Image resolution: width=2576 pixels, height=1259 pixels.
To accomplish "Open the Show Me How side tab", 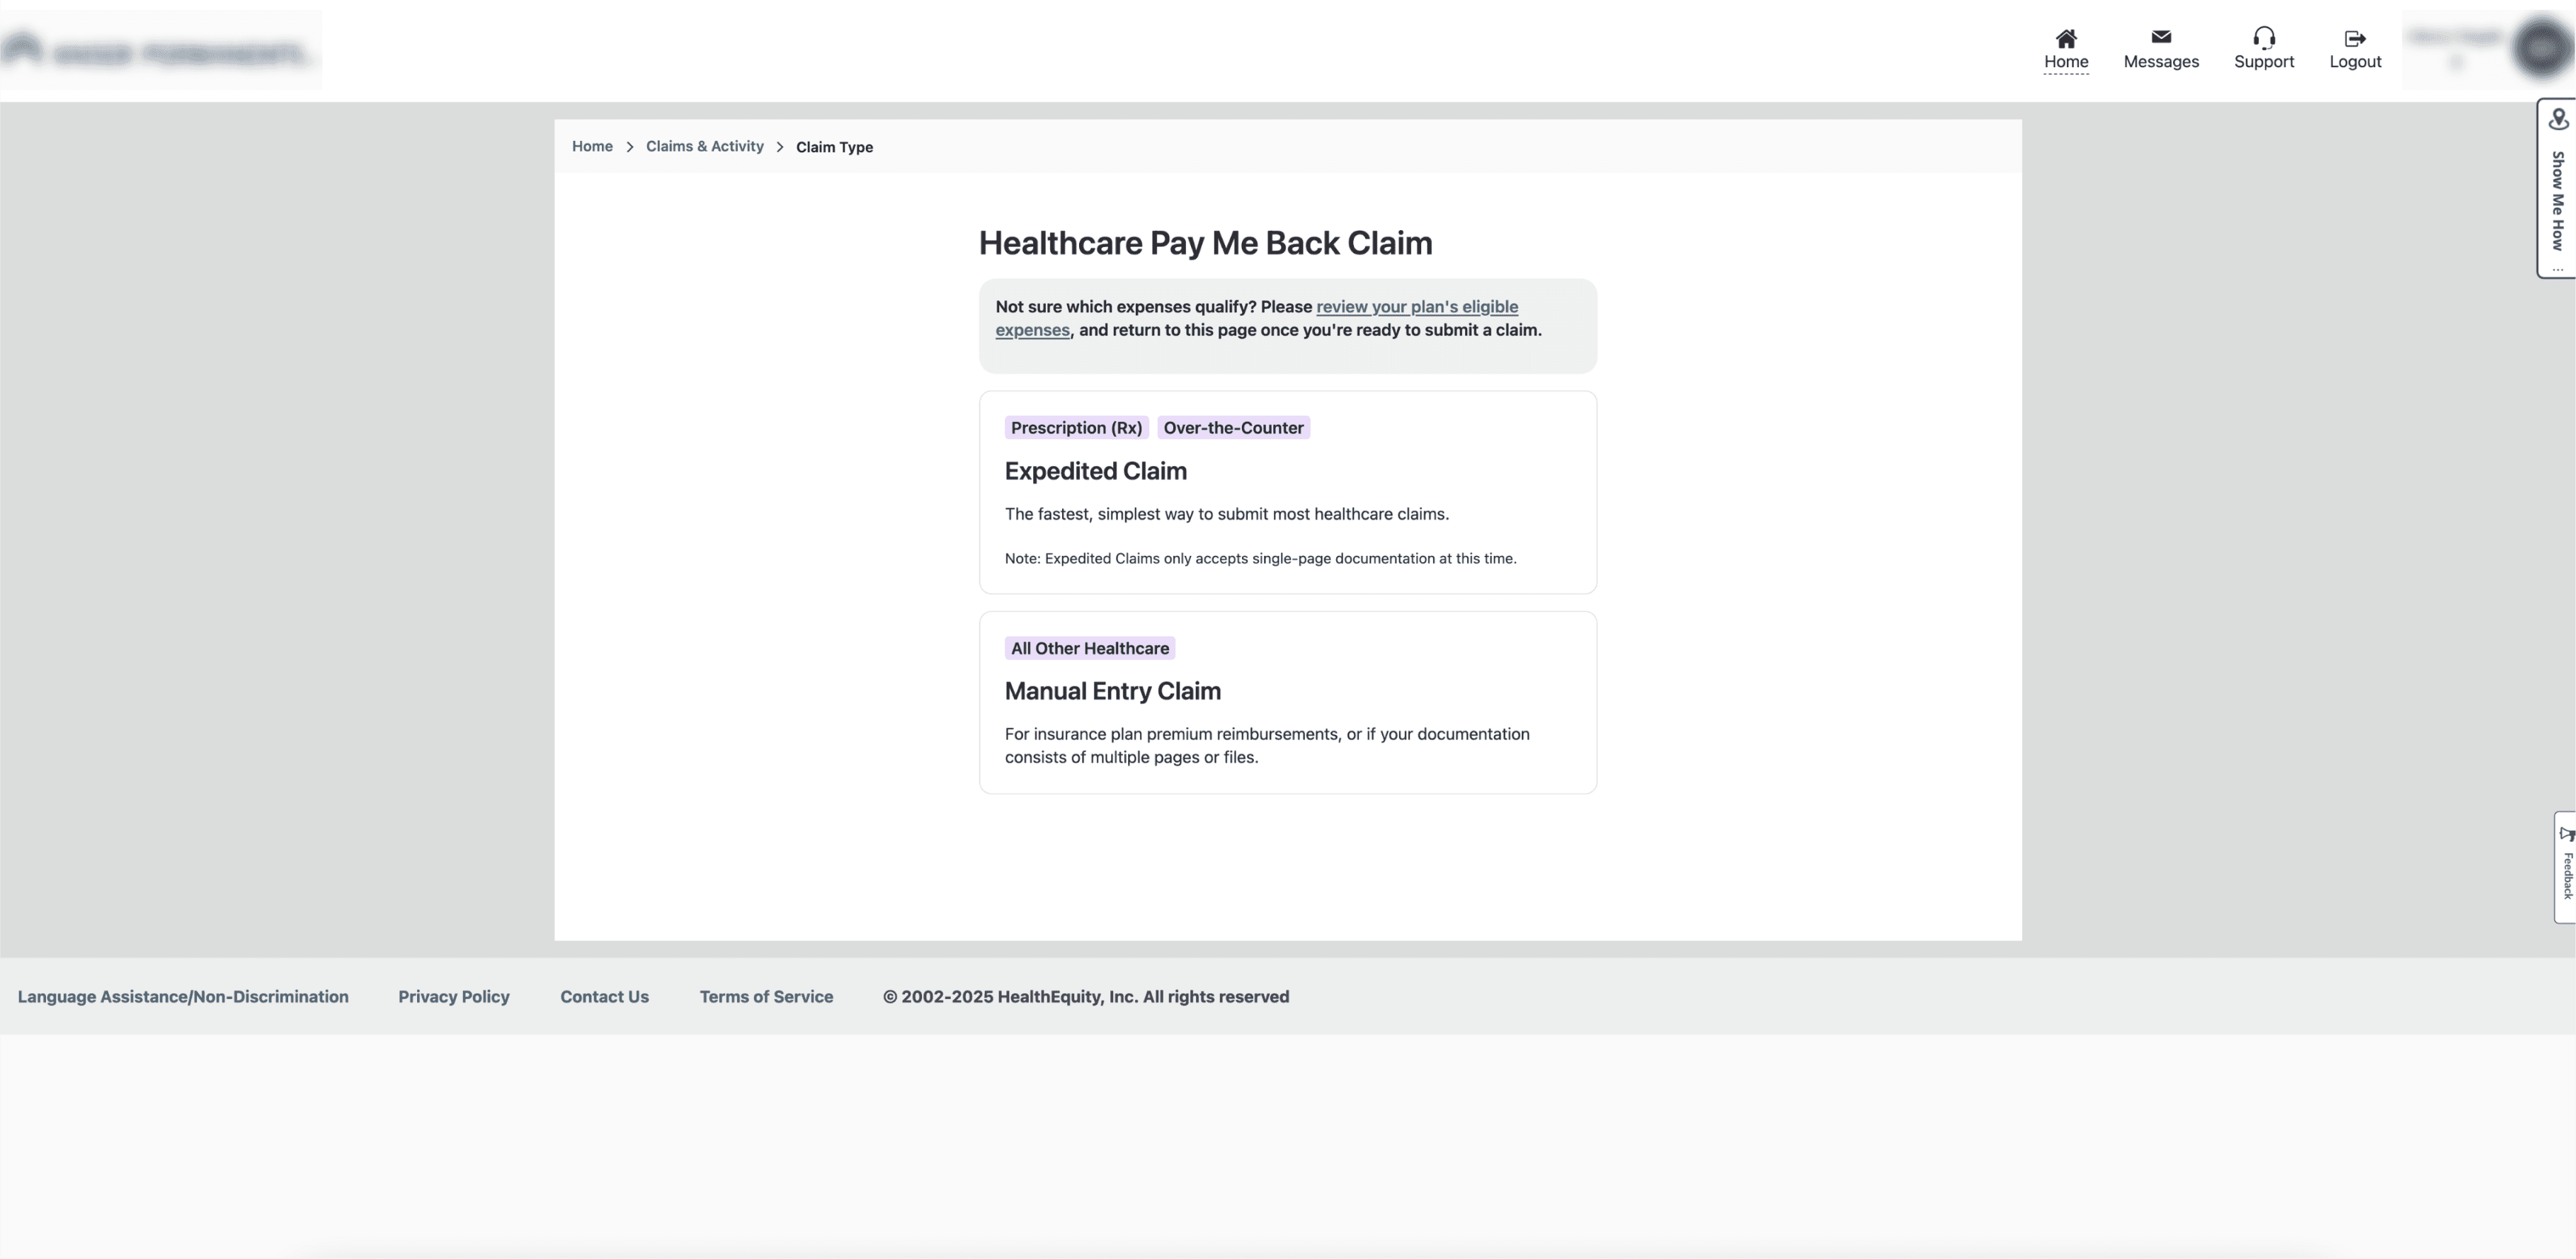I will [2557, 189].
